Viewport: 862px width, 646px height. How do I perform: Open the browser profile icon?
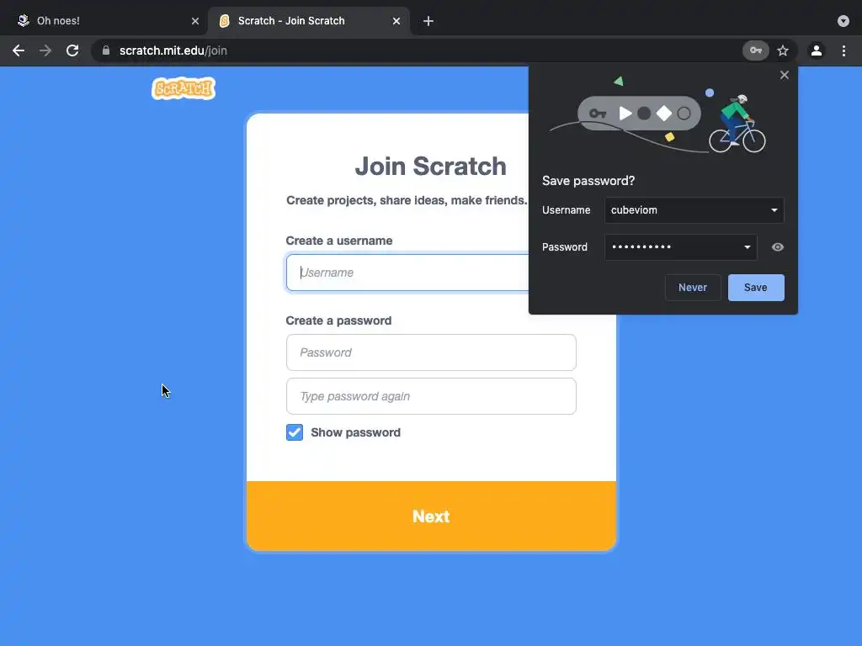817,50
